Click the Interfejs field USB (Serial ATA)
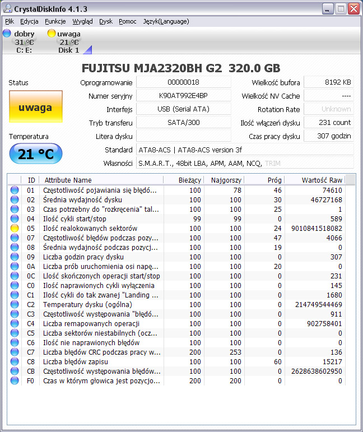Viewport: 363px width, 432px height. 183,109
